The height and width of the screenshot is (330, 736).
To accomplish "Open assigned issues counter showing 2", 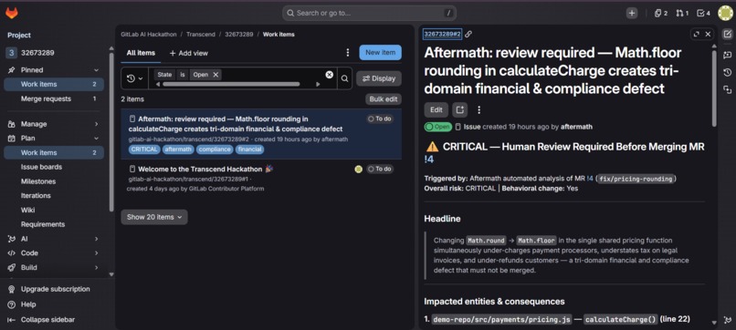I will [661, 13].
